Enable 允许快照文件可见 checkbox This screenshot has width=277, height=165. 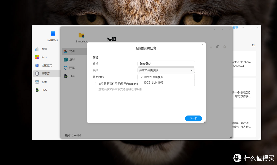coord(94,84)
